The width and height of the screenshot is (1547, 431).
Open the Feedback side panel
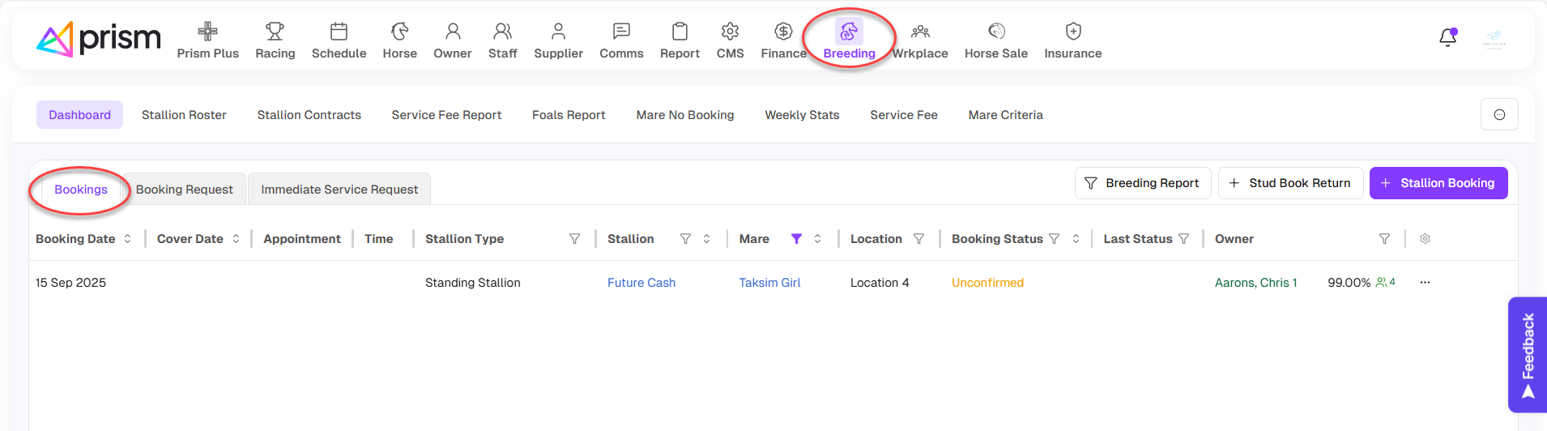tap(1527, 355)
